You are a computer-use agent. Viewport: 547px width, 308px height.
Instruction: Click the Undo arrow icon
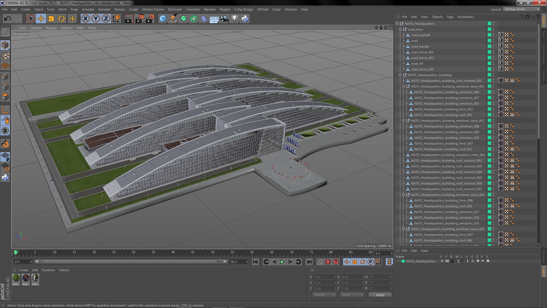coord(7,19)
